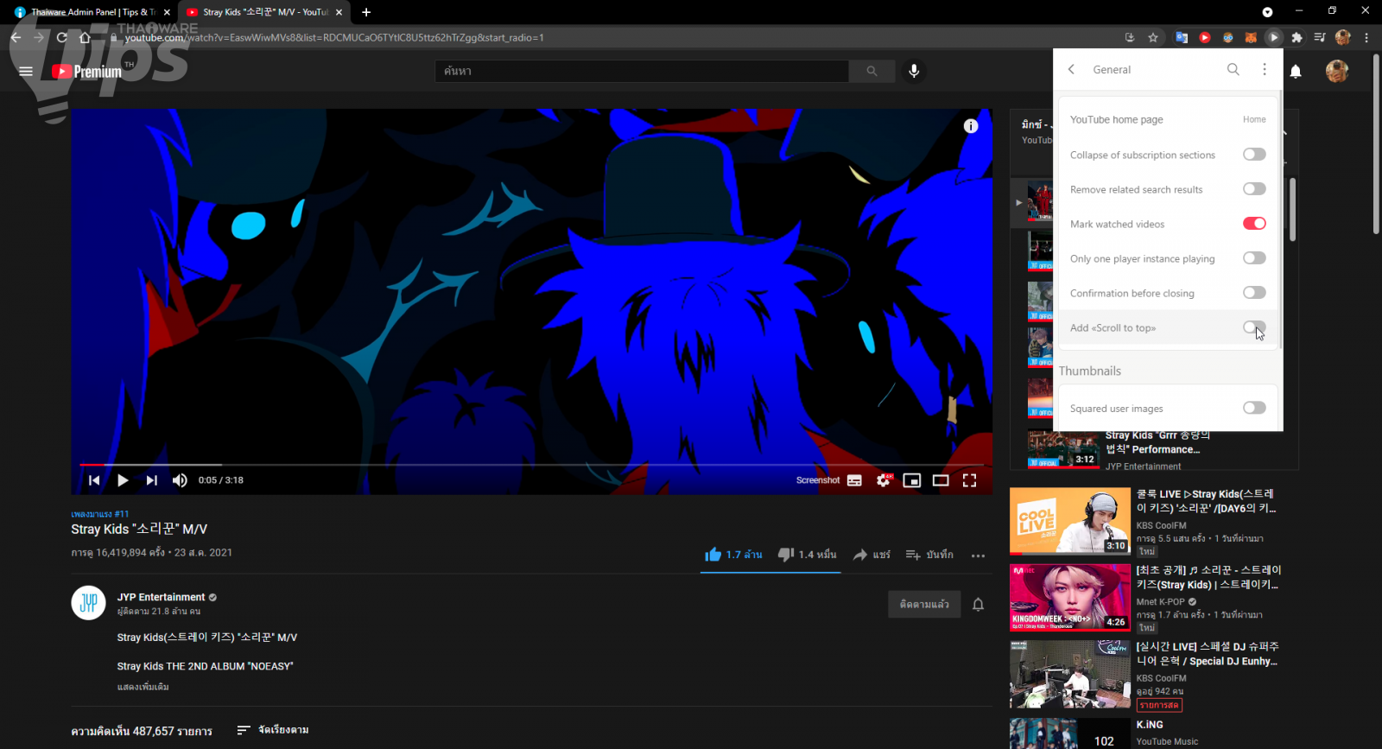1382x749 pixels.
Task: Expand the description with แสดงเพิ่มเติม
Action: [143, 687]
